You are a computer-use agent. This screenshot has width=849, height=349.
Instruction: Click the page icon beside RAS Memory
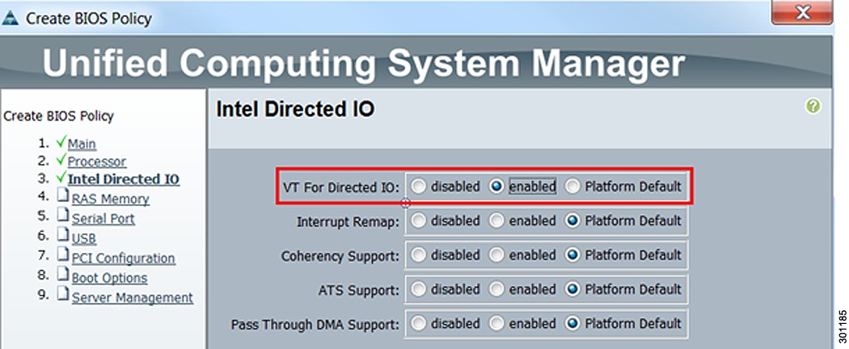[63, 196]
